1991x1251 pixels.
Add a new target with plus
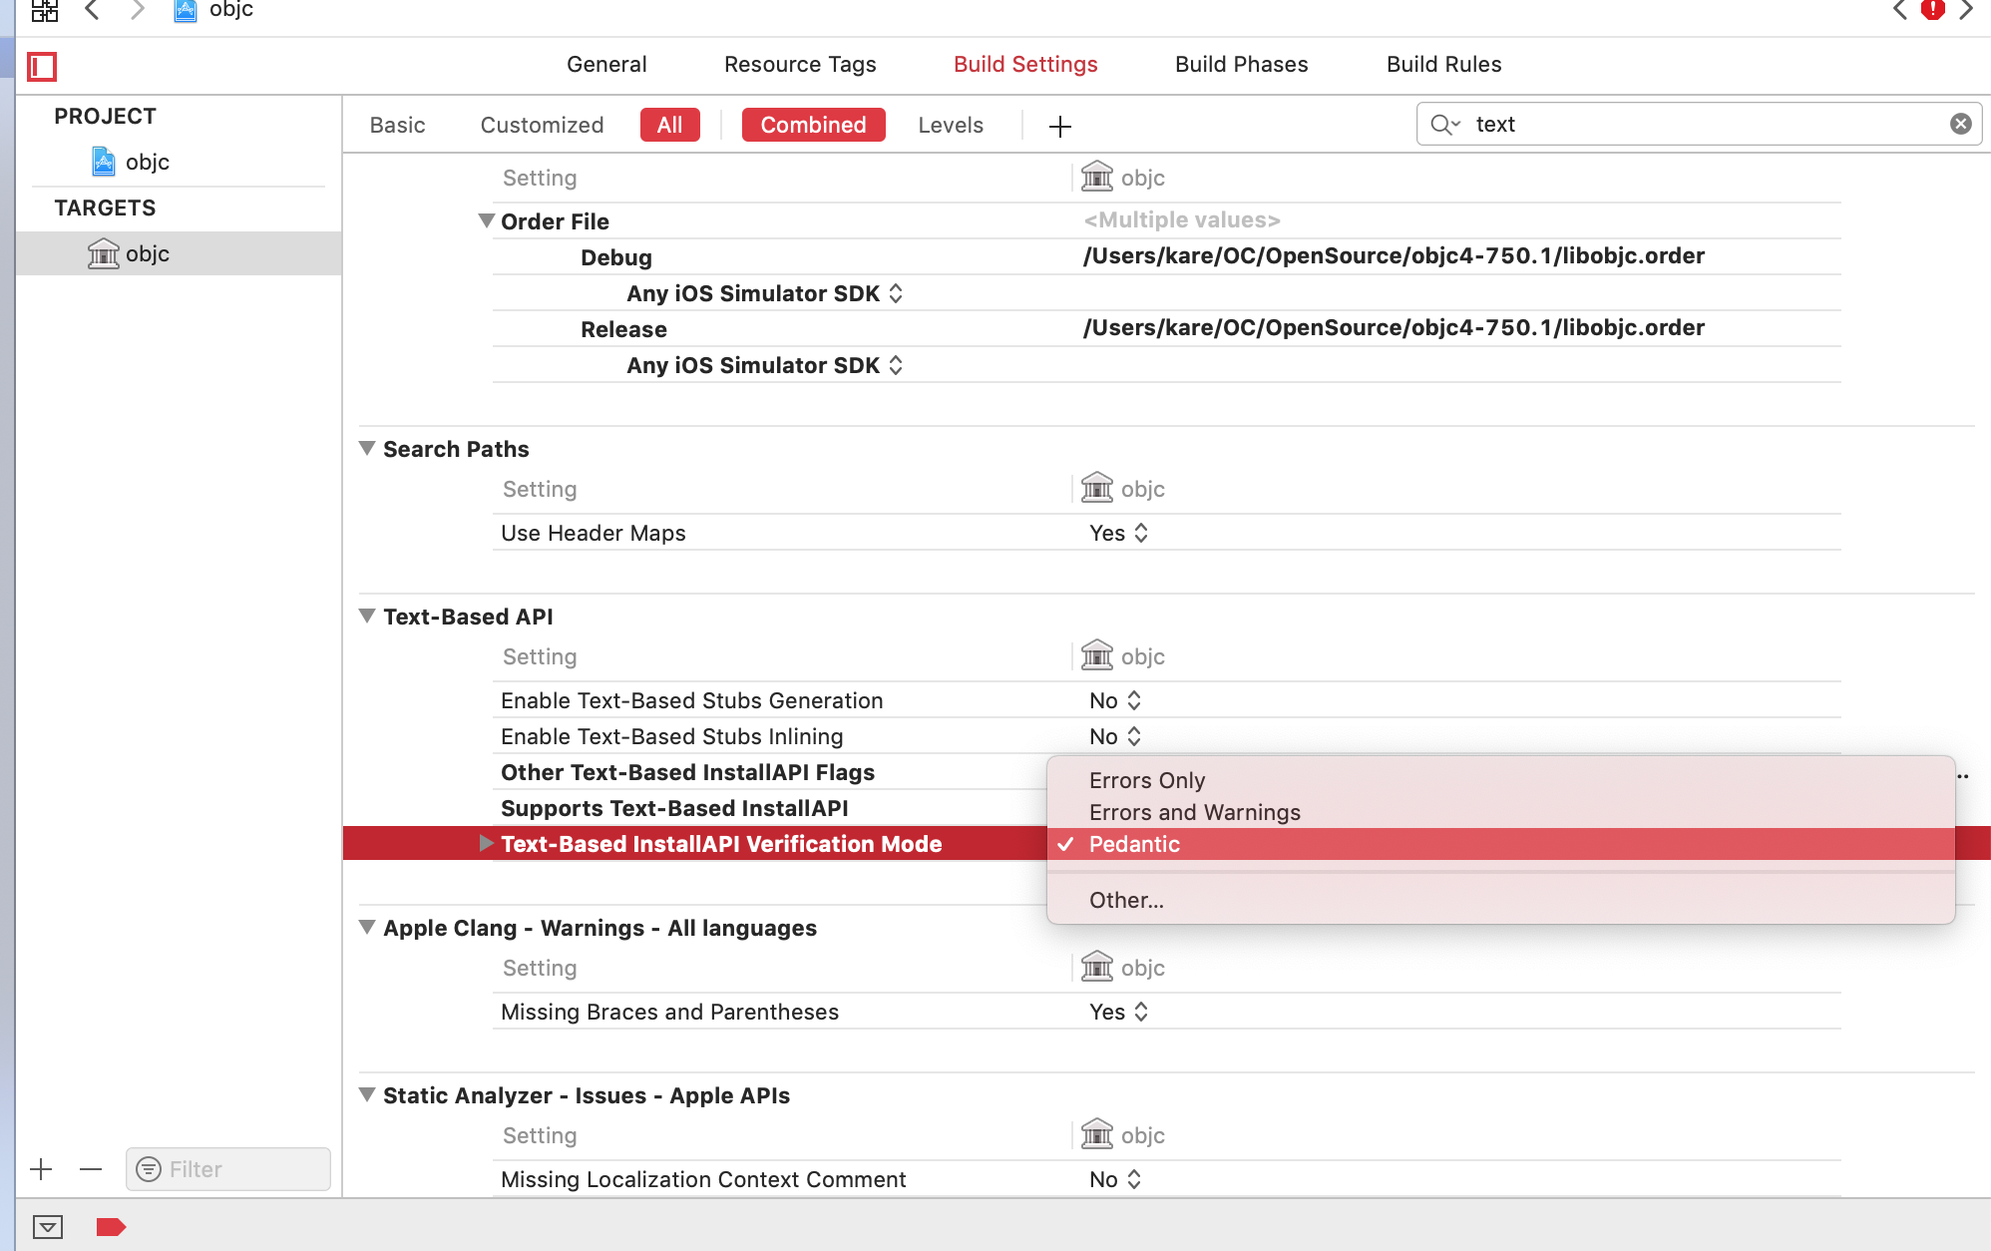click(41, 1169)
